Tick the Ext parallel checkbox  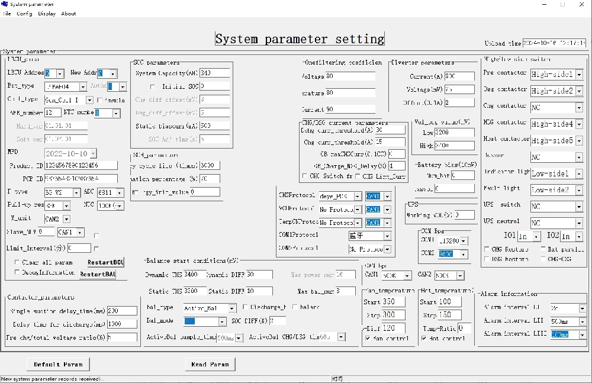click(x=543, y=249)
